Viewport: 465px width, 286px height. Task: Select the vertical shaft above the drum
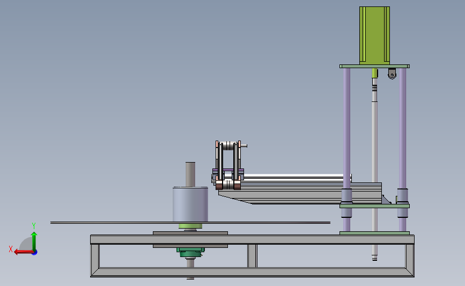pyautogui.click(x=190, y=174)
